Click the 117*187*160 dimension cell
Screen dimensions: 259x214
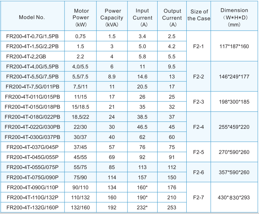tap(234, 46)
